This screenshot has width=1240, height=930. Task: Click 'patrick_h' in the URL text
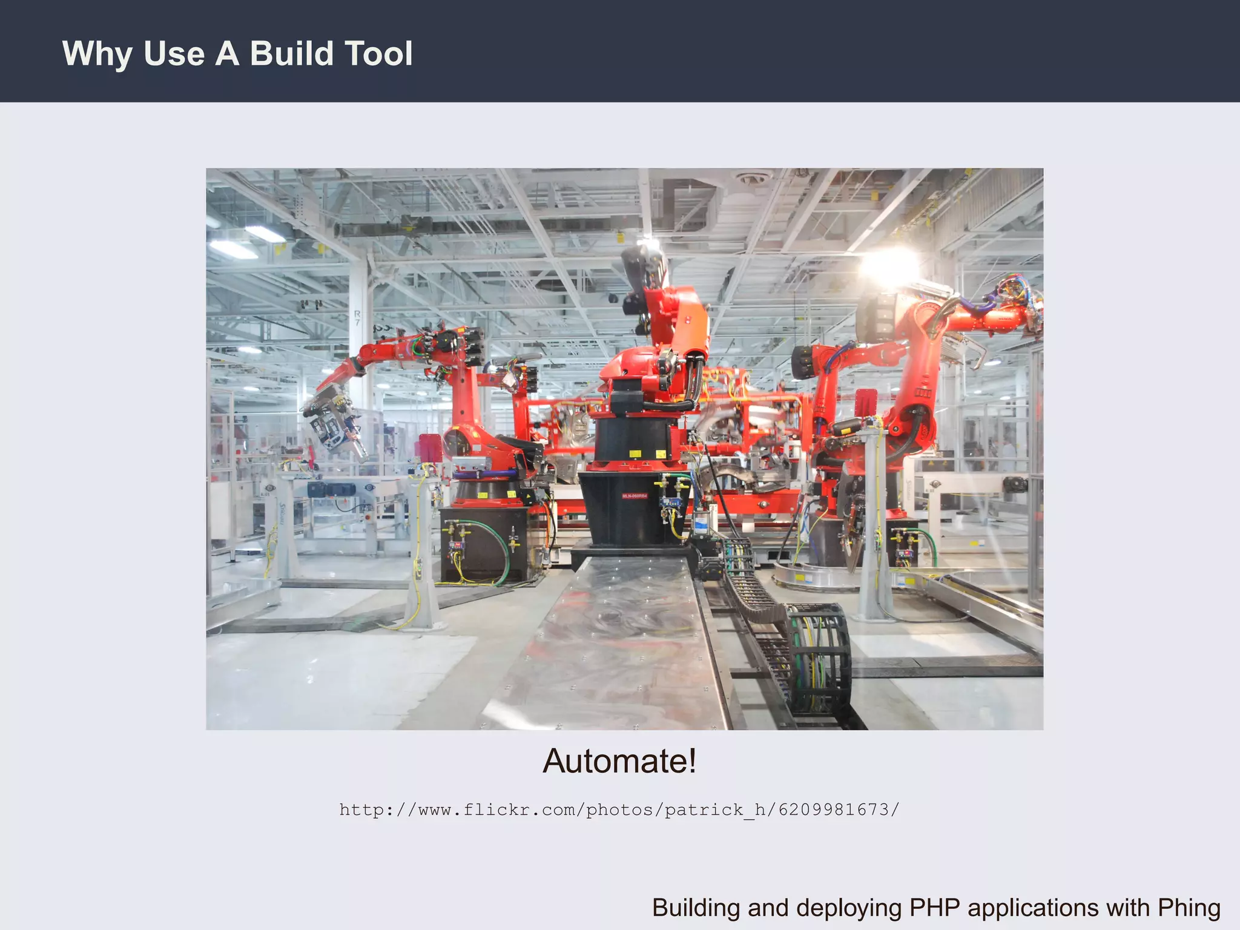pyautogui.click(x=717, y=810)
